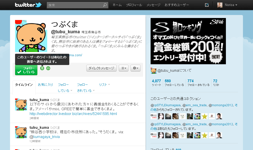This screenshot has height=150, width=253.
Task: Open the 560 フォローしている count
Action: (174, 83)
